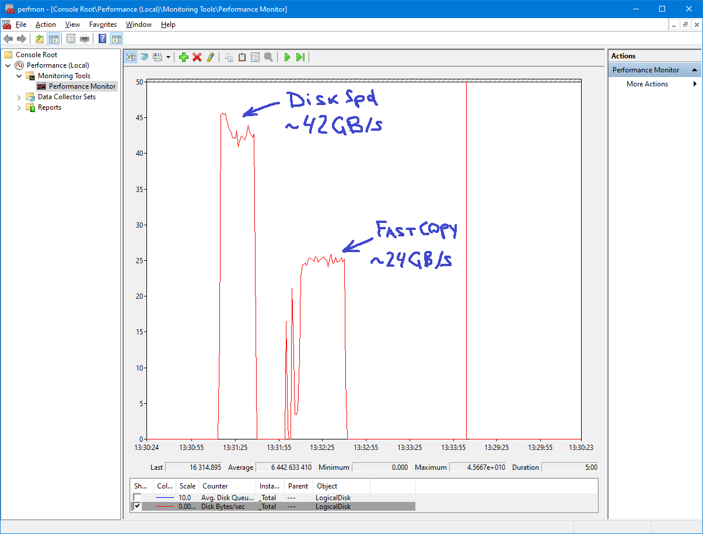The image size is (703, 534).
Task: Click the View Current Activity graph icon
Action: coord(131,57)
